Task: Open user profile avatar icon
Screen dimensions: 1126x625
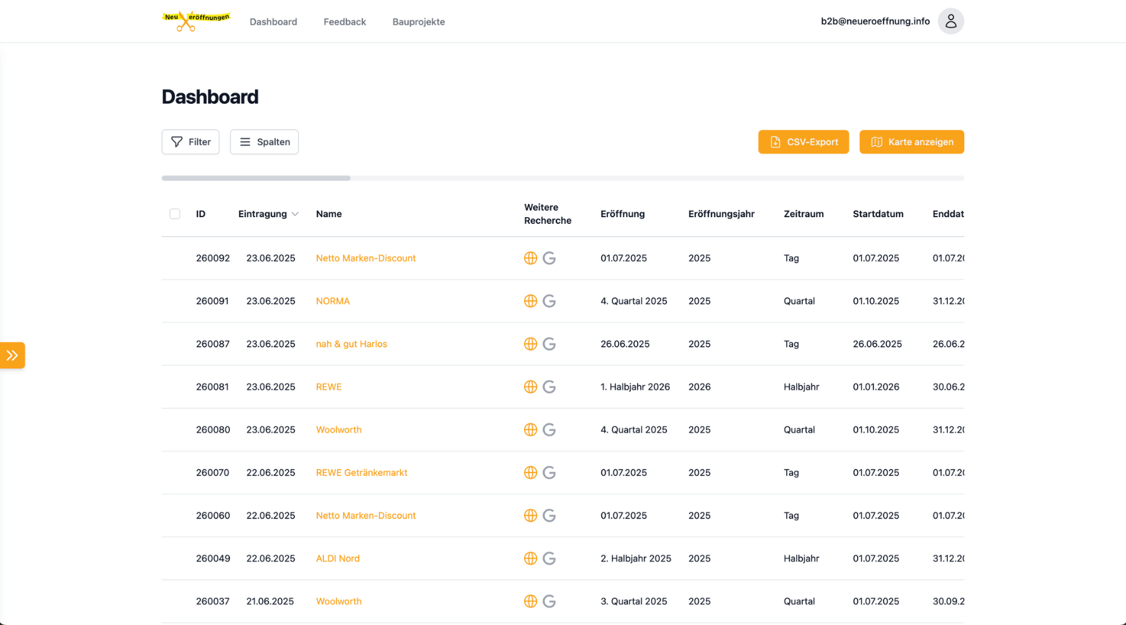Action: coord(950,21)
